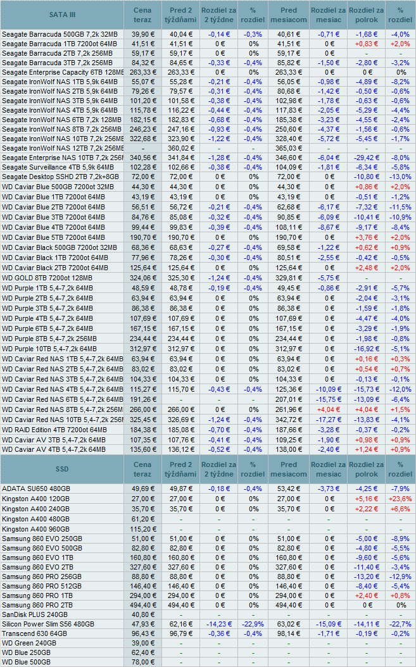
Task: Click price 78,00 € for WD Blue 500GB
Action: 144,663
